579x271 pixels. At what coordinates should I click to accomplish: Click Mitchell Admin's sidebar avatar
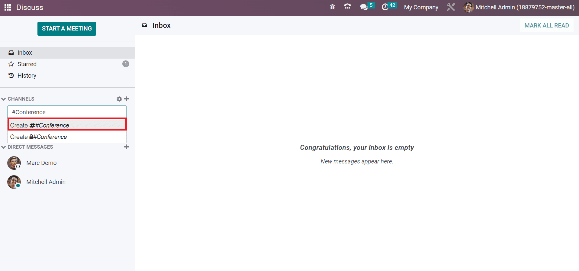point(14,182)
